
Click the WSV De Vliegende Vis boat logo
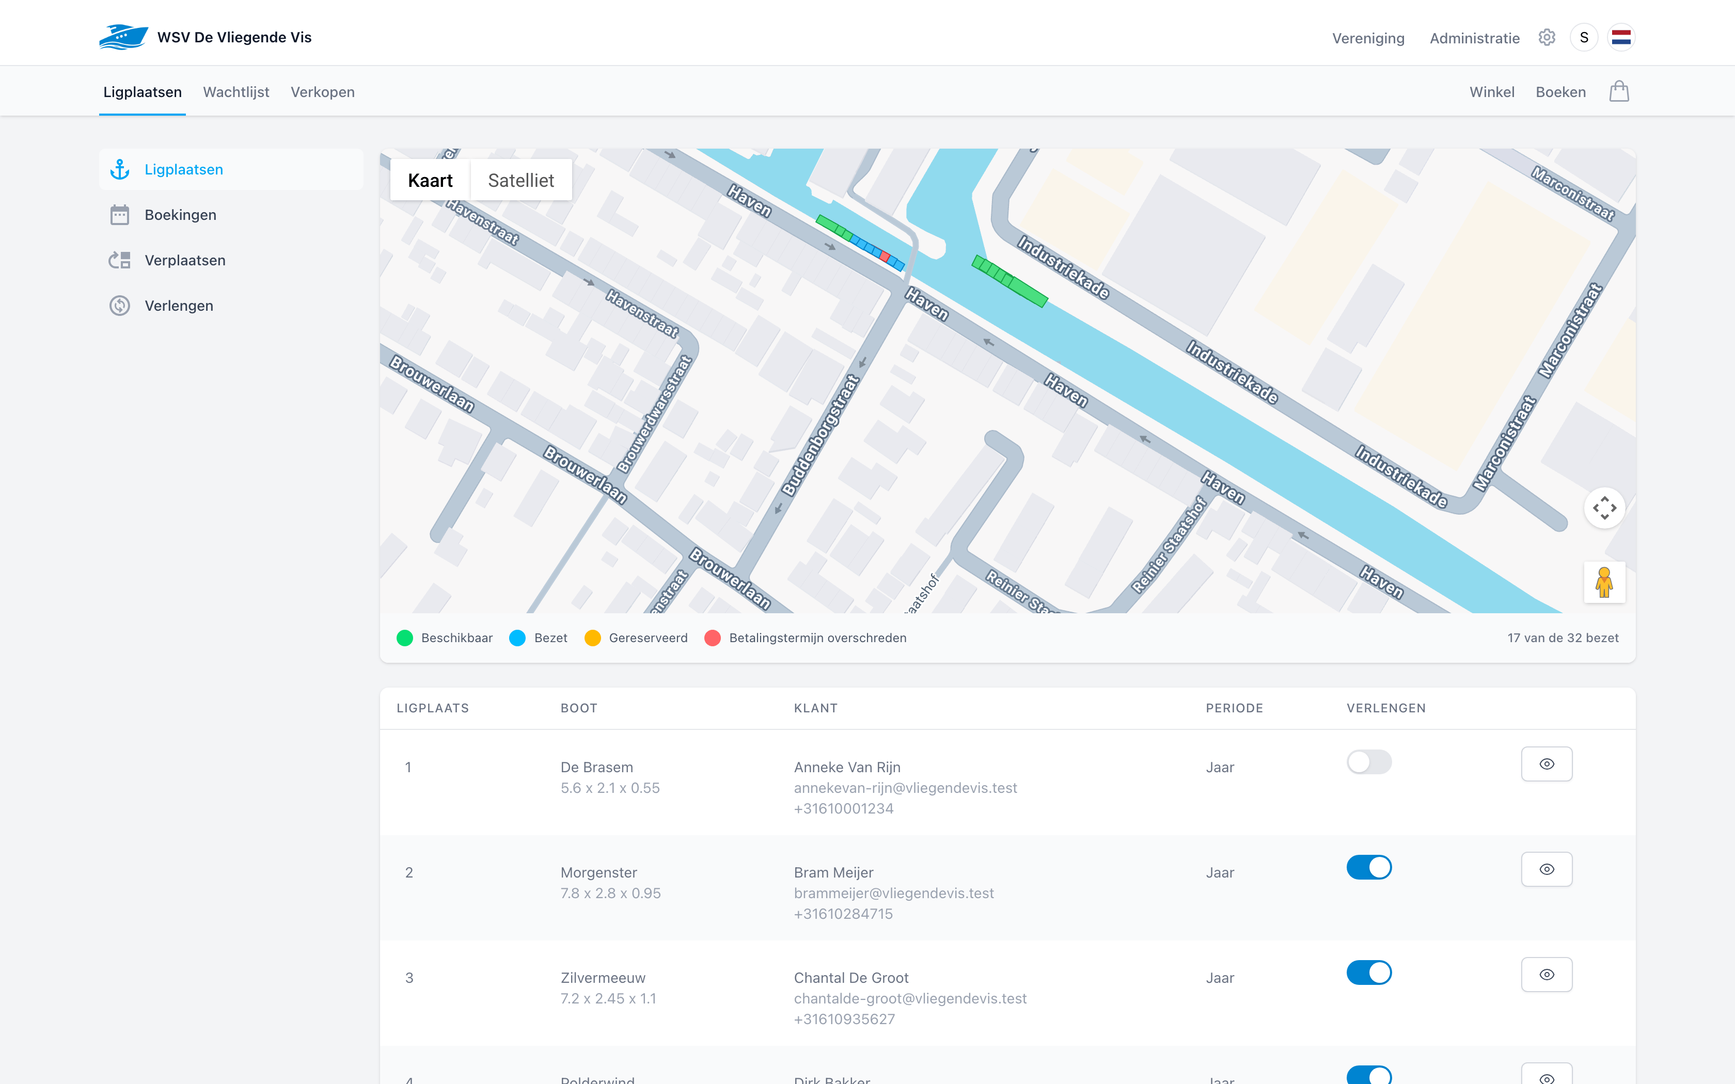coord(123,37)
